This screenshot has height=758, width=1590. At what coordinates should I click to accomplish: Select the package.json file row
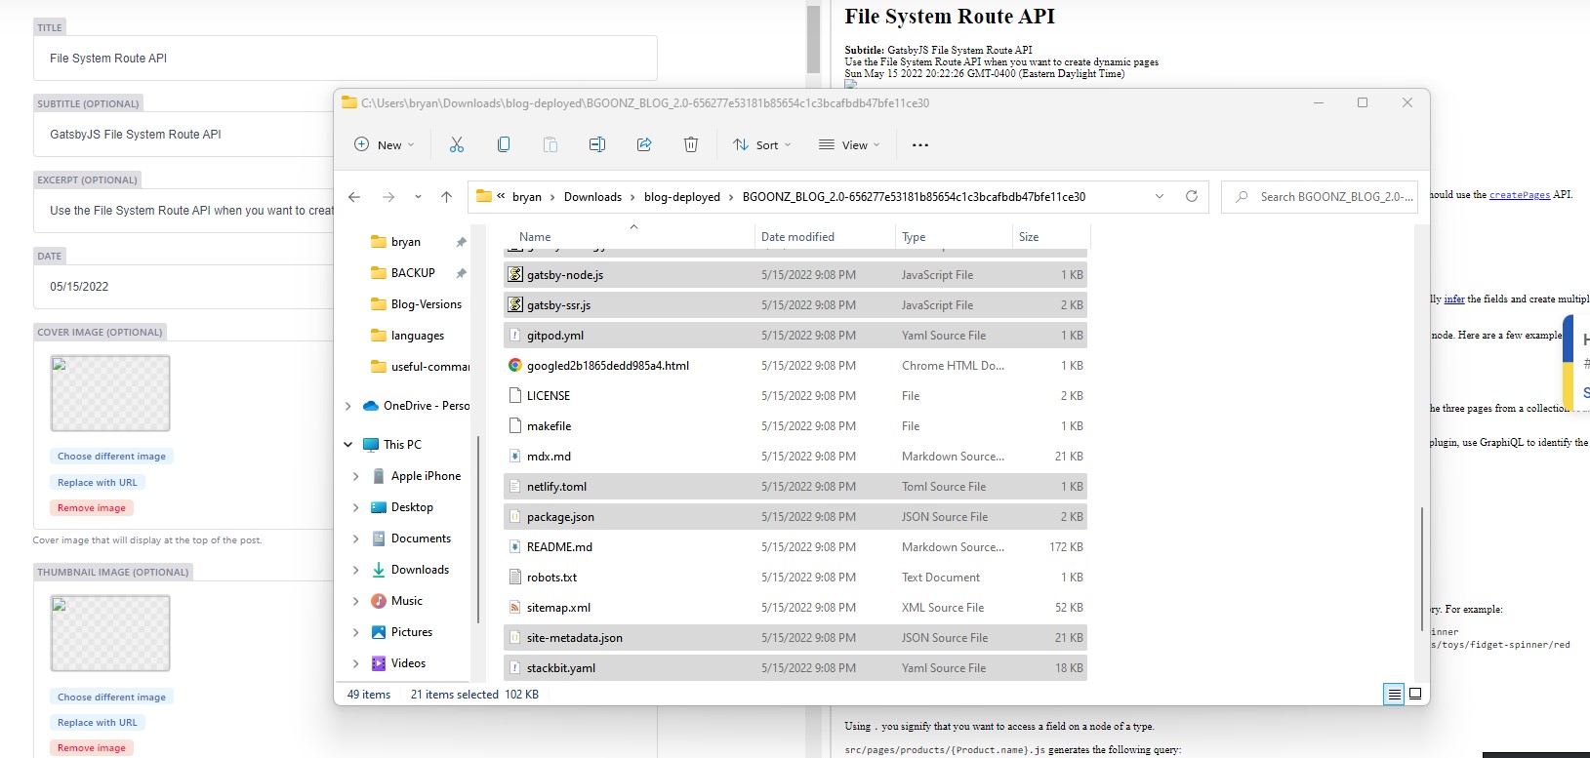(x=795, y=517)
